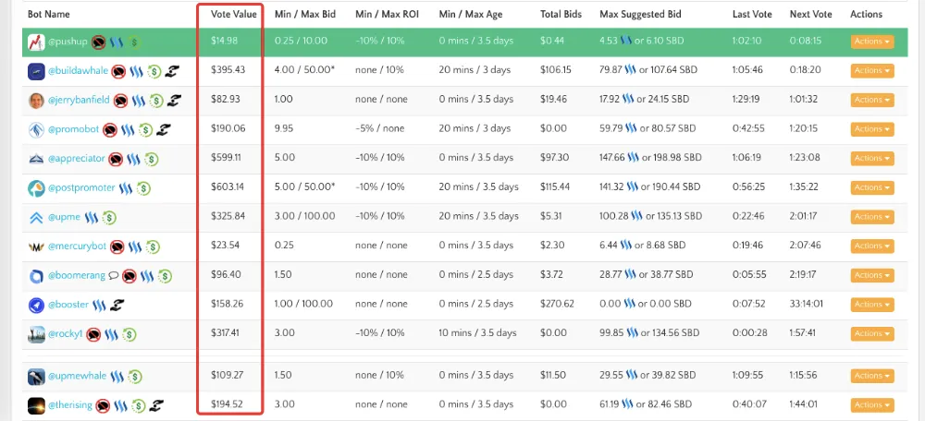The width and height of the screenshot is (925, 421).
Task: Click the no-comments icon beside @pushup
Action: (99, 42)
